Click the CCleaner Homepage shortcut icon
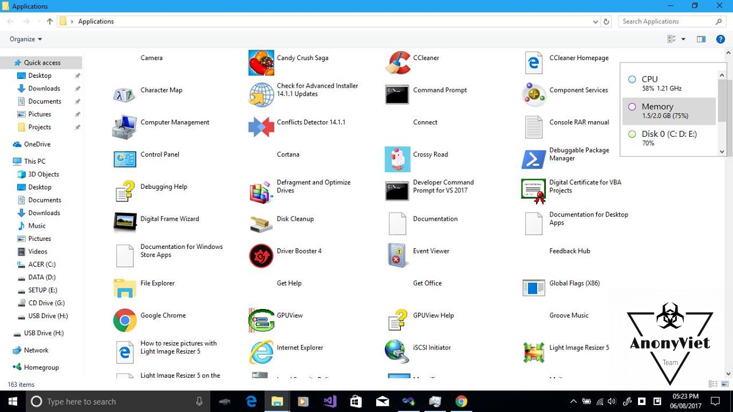733x412 pixels. 533,63
